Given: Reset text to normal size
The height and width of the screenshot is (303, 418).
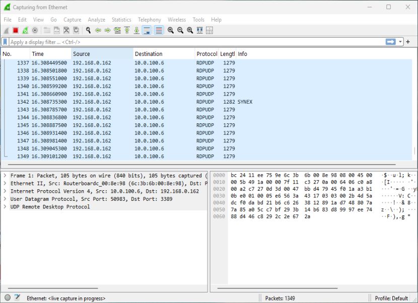Looking at the screenshot, I should [190, 30].
